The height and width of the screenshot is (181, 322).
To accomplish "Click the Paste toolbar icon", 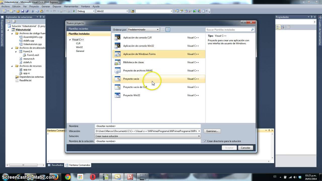I will pos(41,11).
